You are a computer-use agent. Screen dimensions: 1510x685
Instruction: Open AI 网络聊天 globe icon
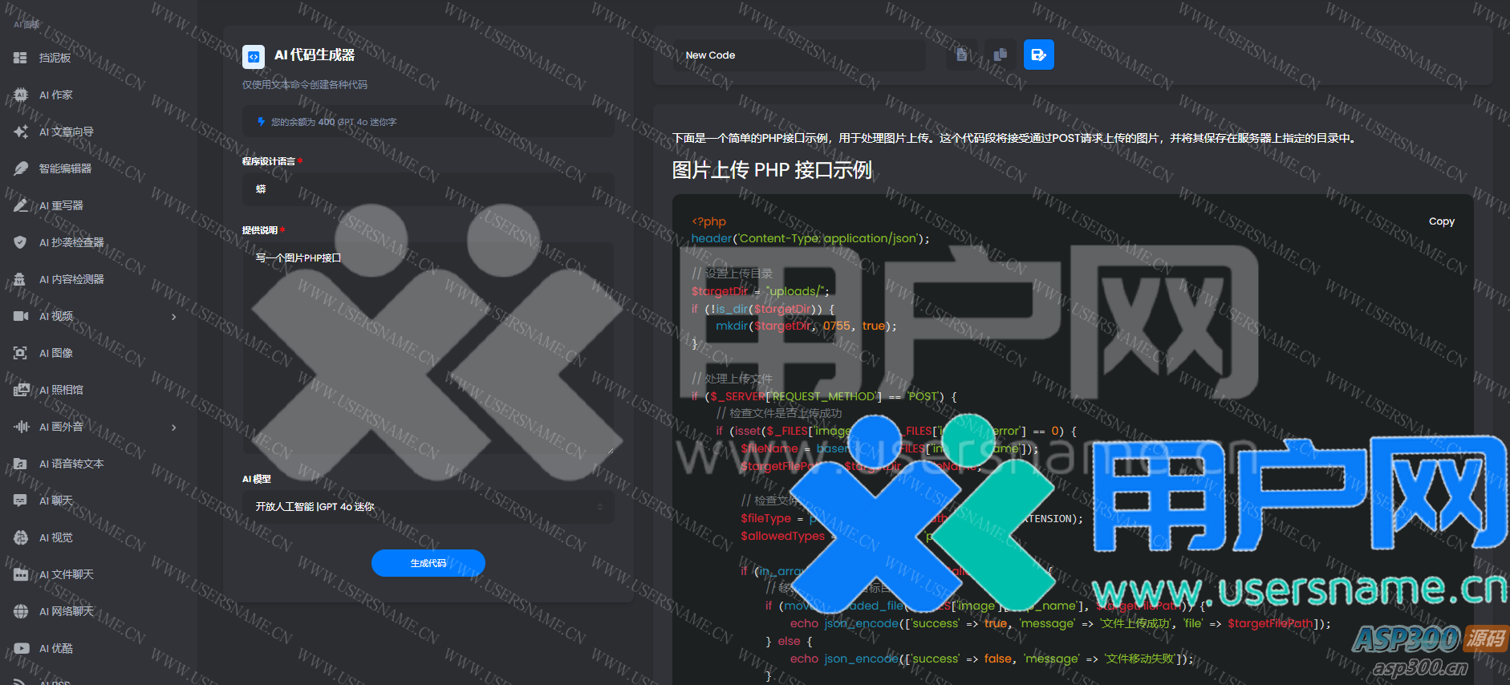click(21, 611)
